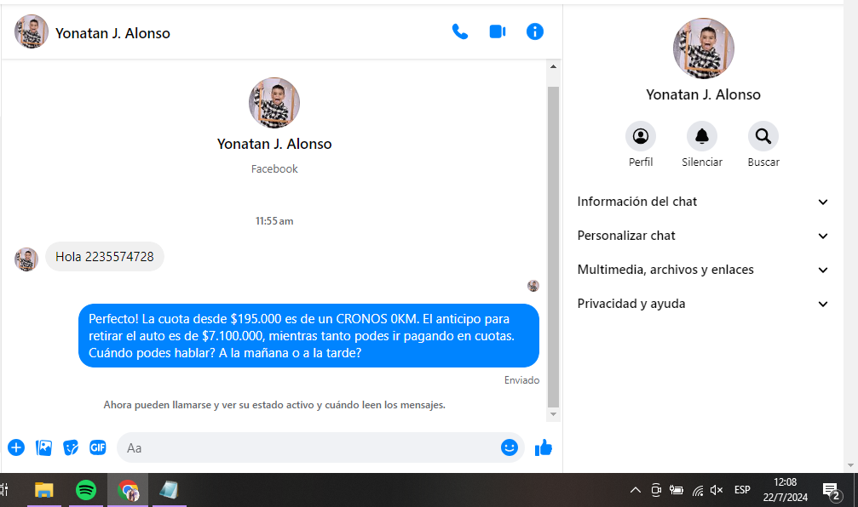Open Spotify from the taskbar
Screen dimensions: 858x507
coord(86,490)
